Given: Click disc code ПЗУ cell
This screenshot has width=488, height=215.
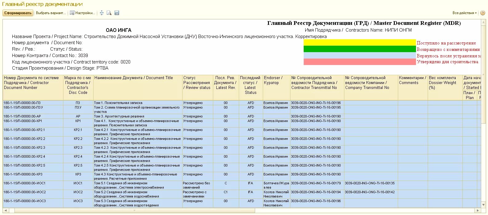Looking at the screenshot, I should pyautogui.click(x=78, y=109).
